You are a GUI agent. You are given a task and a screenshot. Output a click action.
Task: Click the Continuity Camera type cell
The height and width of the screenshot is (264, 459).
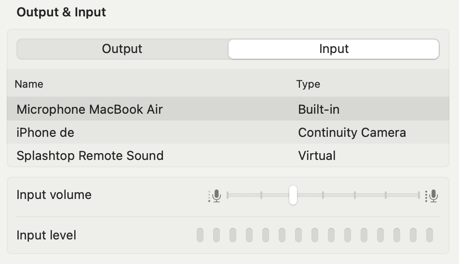point(352,132)
